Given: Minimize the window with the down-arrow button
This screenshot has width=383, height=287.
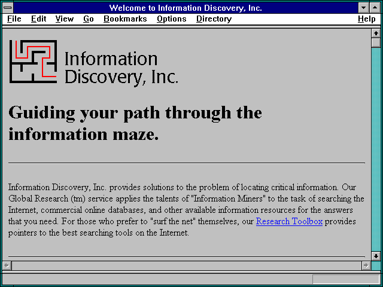Looking at the screenshot, I should 363,8.
